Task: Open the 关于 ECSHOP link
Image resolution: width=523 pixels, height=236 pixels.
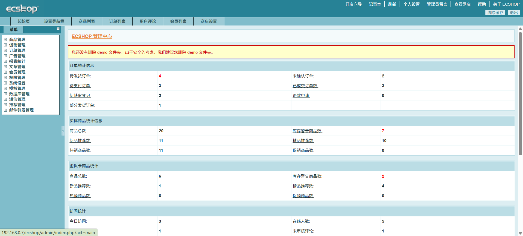Action: coord(506,4)
